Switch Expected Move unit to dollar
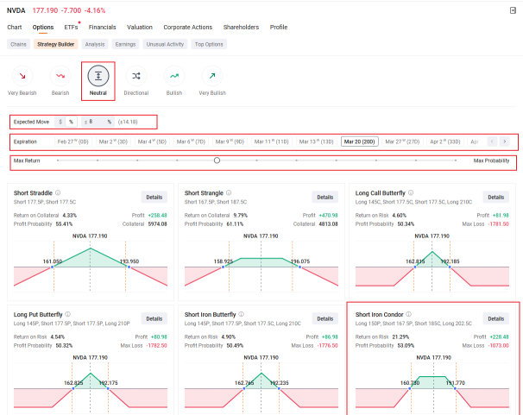 click(x=60, y=122)
